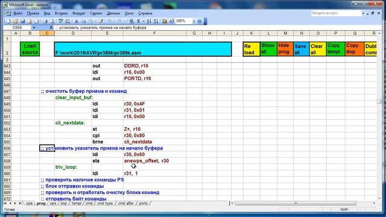
Task: Save workbook using the floppy disk icon
Action: 23,22
